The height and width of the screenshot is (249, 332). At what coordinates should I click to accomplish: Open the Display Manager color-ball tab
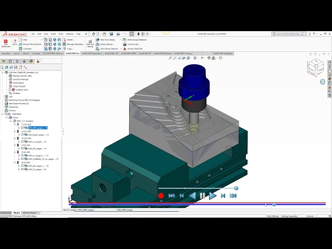31,61
